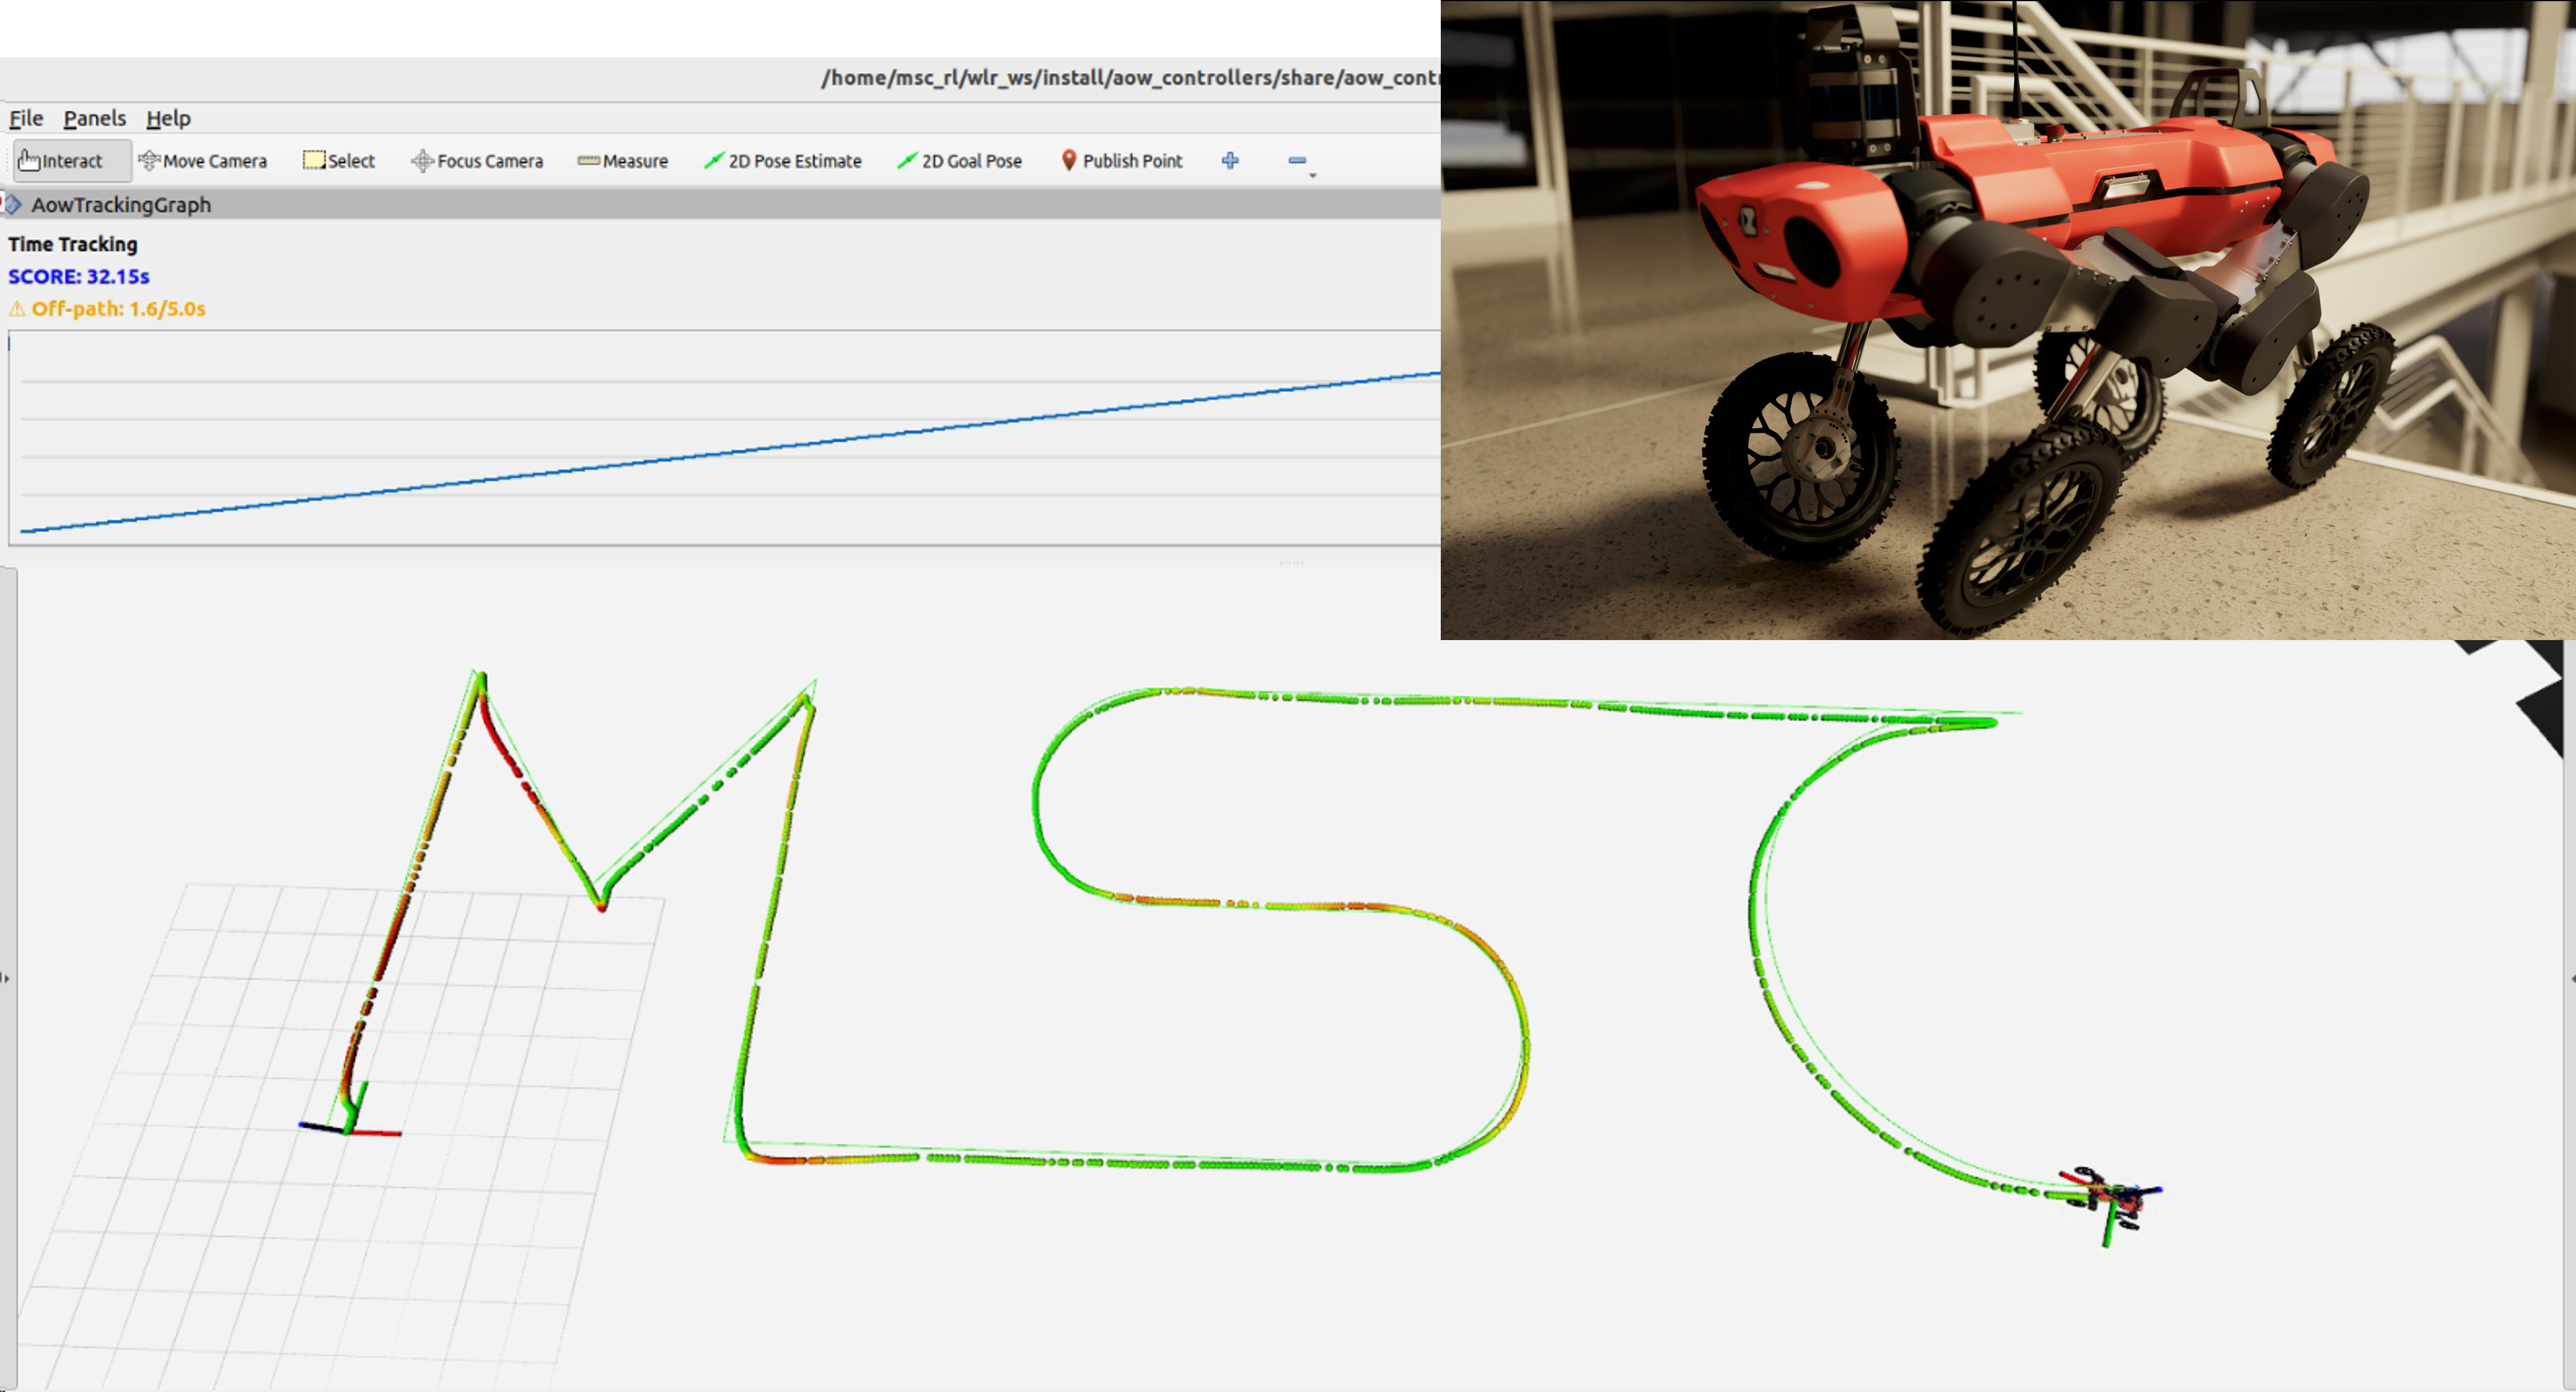The image size is (2576, 1392).
Task: Select the 2D Pose Estimate tool
Action: 785,160
